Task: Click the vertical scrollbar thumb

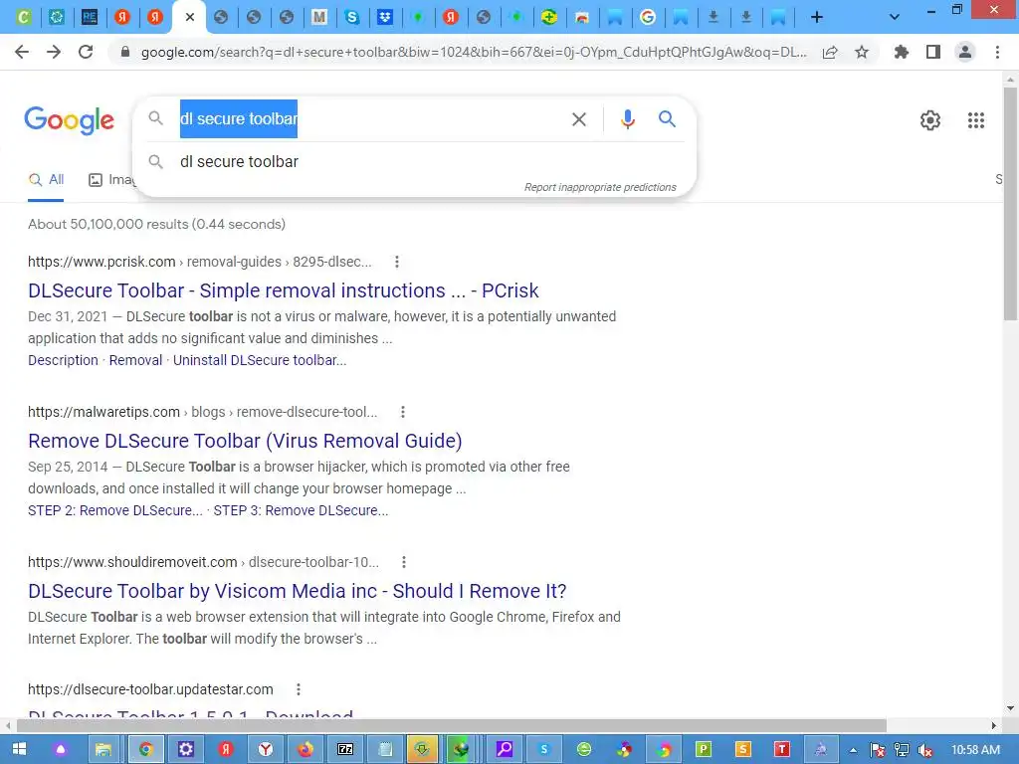Action: pyautogui.click(x=1010, y=204)
